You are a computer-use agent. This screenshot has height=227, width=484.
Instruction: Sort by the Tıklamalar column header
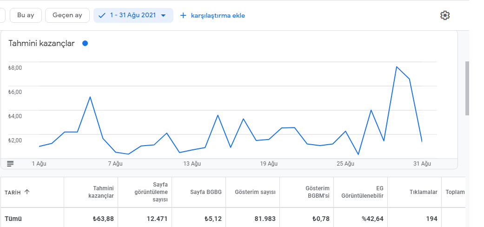click(x=423, y=192)
